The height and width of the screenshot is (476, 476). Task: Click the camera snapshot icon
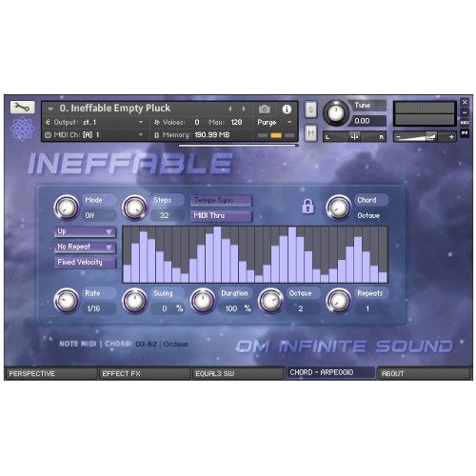[265, 109]
